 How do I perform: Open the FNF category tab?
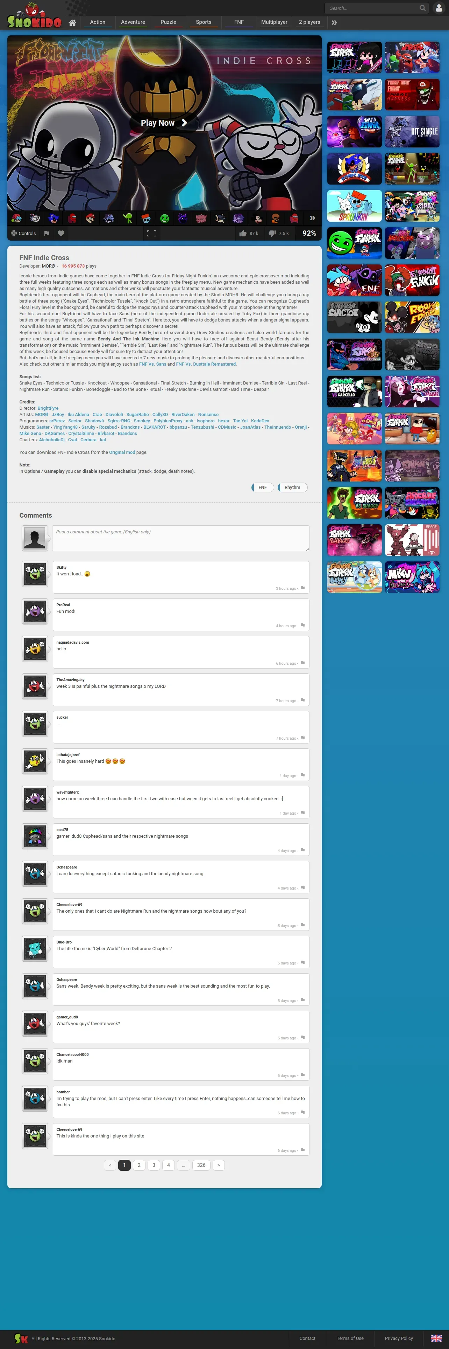(239, 22)
